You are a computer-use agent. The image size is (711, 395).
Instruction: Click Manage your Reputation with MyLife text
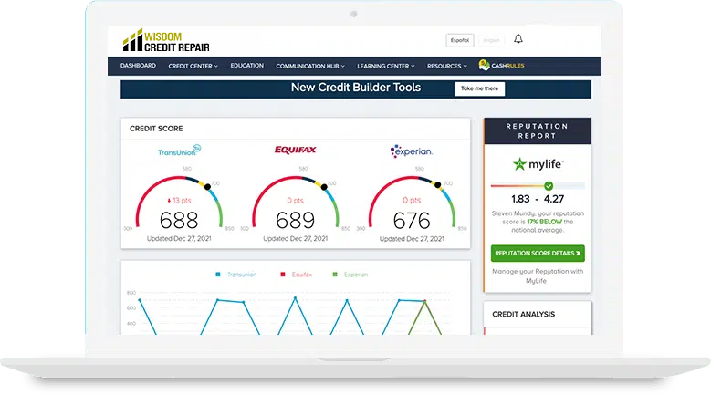[x=538, y=275]
